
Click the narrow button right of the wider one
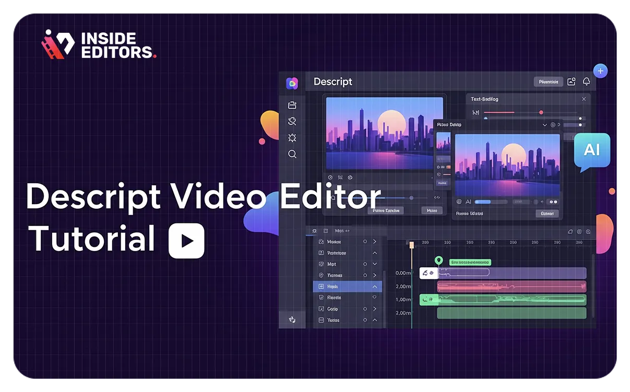pos(432,210)
